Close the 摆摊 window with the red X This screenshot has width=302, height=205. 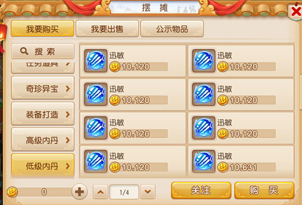click(295, 12)
